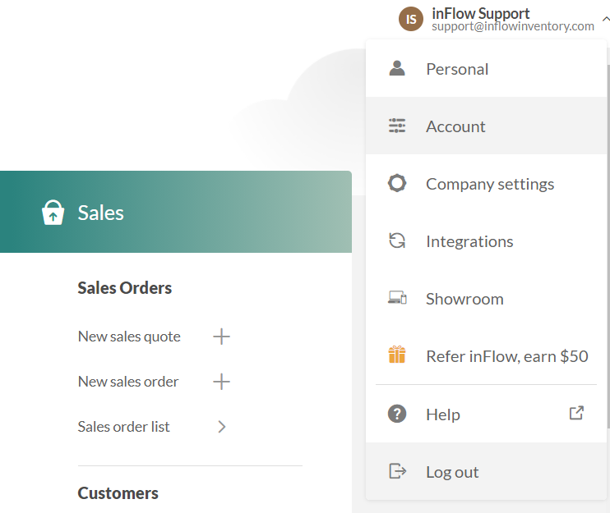The height and width of the screenshot is (513, 610).
Task: Open the Integrations menu item
Action: pyautogui.click(x=486, y=240)
